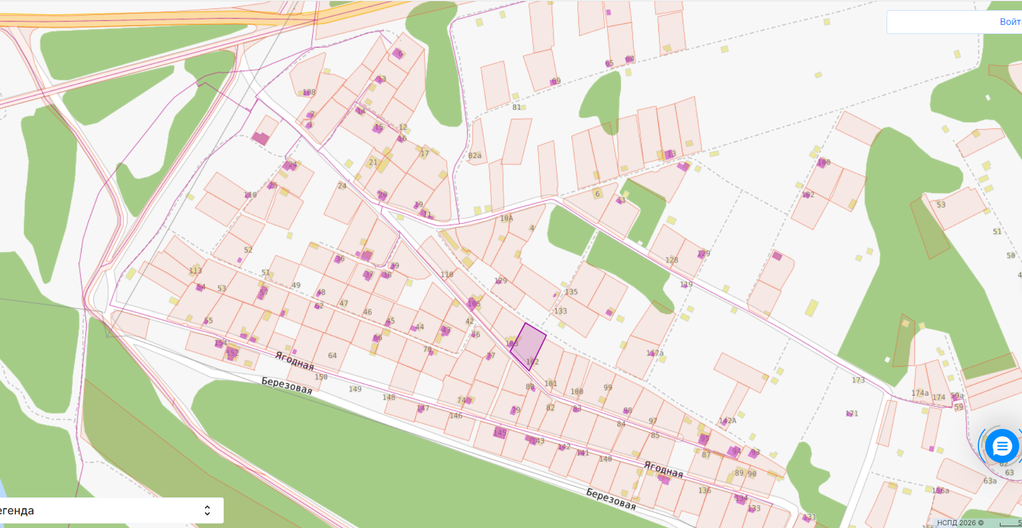Click parcel number 149 label
This screenshot has height=528, width=1022.
pyautogui.click(x=355, y=389)
